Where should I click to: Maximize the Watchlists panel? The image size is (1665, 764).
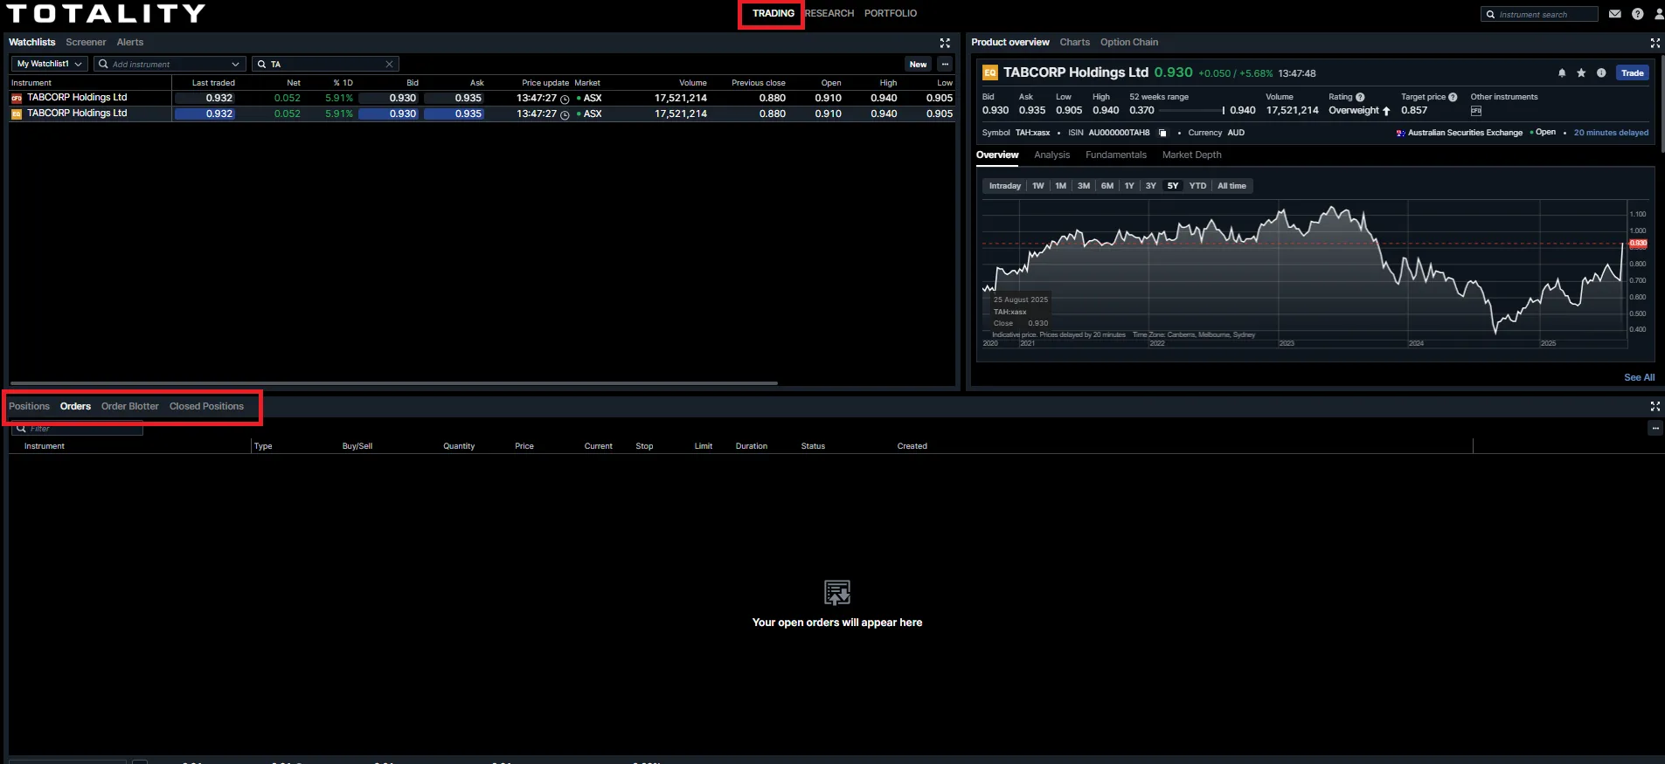[945, 43]
